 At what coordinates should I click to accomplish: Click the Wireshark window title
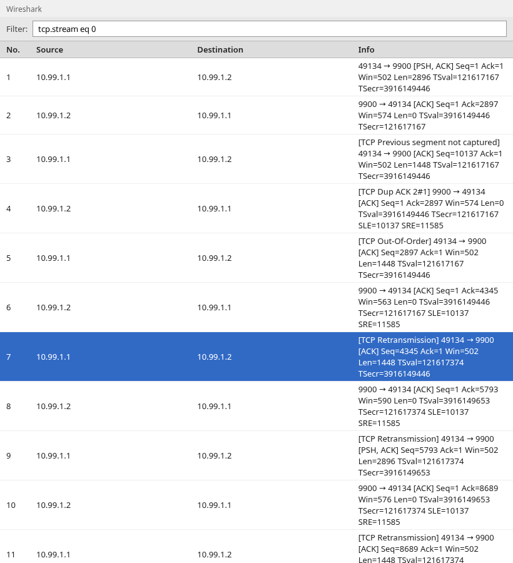point(24,9)
